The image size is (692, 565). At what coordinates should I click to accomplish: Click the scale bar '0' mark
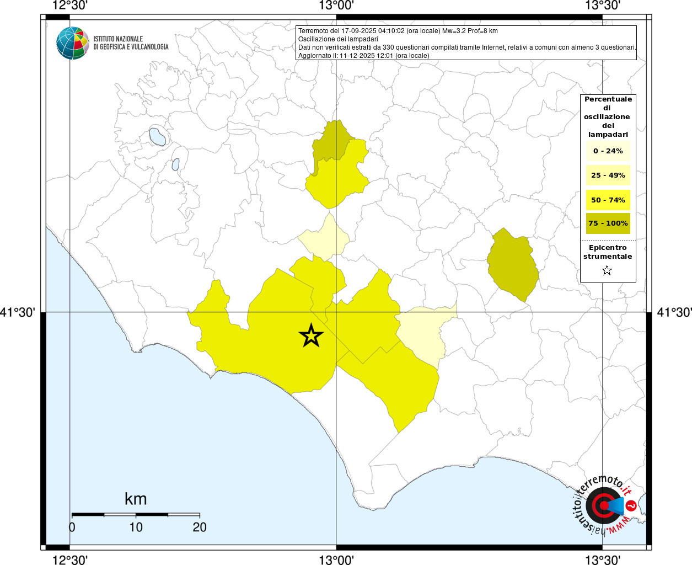click(x=72, y=527)
